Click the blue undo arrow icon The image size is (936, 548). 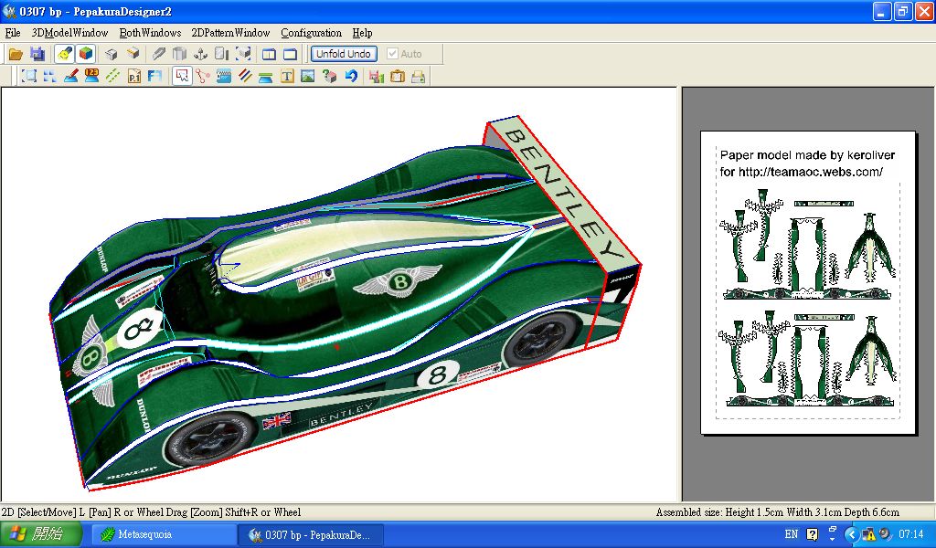click(351, 77)
